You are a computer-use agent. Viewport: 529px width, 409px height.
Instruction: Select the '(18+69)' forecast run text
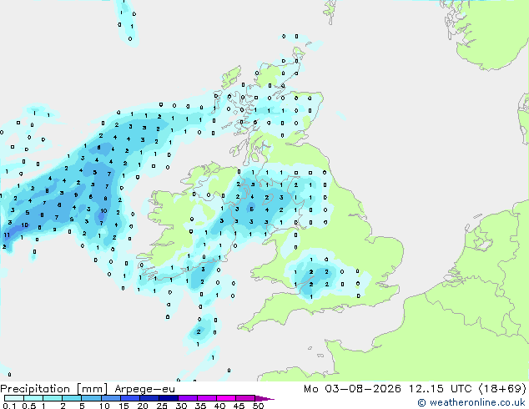click(x=502, y=388)
